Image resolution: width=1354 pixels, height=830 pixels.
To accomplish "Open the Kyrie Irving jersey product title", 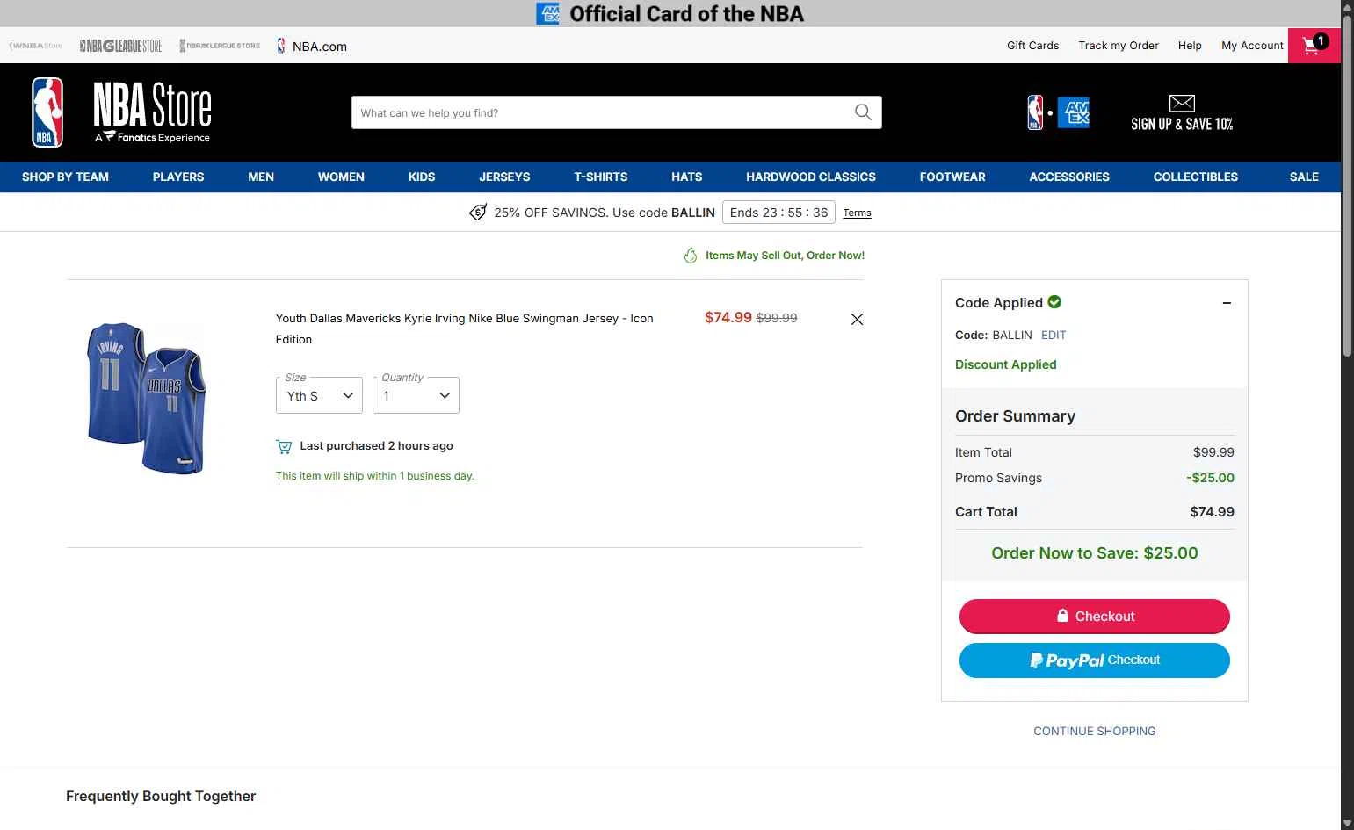I will (x=465, y=328).
